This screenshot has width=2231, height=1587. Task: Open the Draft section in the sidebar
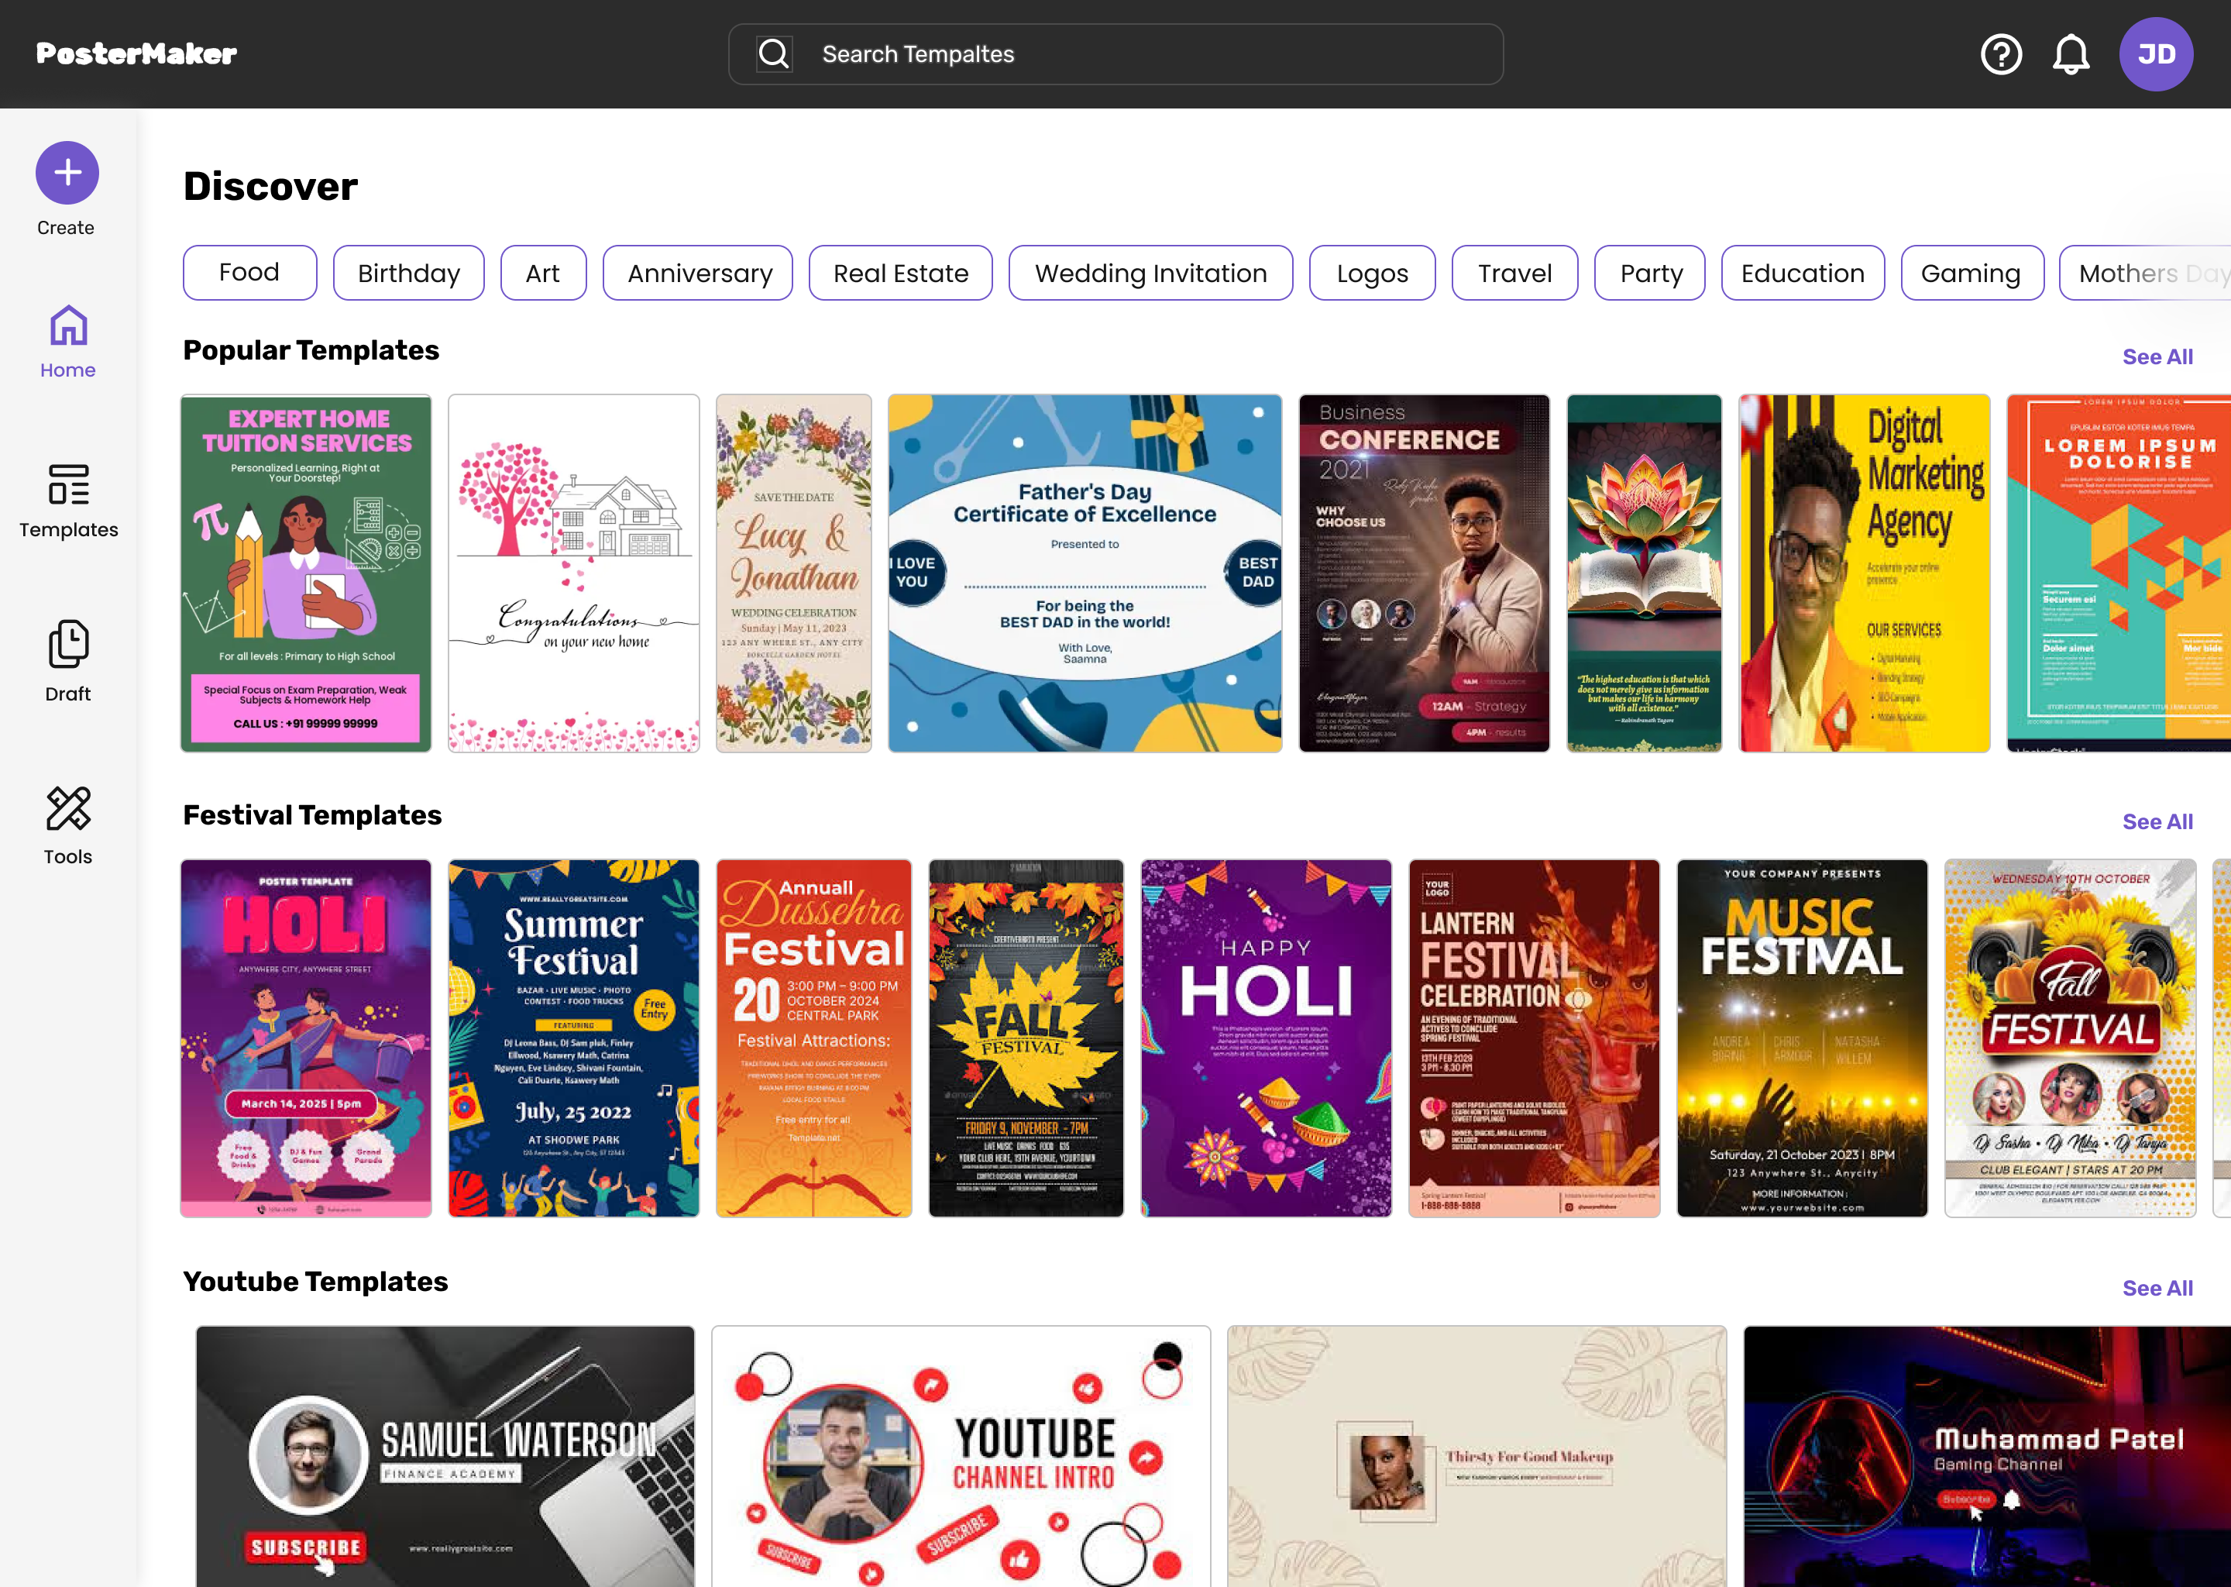(67, 643)
